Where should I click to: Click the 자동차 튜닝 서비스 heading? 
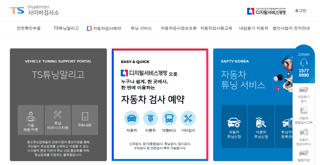pyautogui.click(x=243, y=80)
